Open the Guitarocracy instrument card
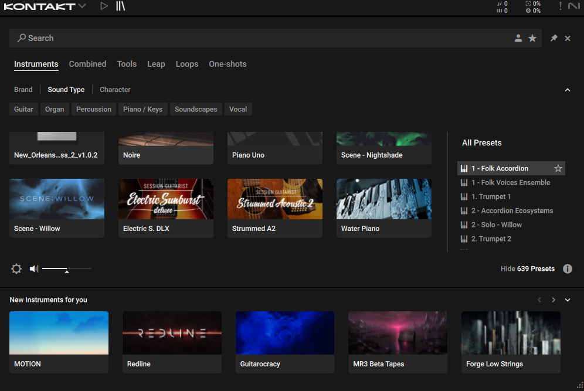This screenshot has height=391, width=584. pyautogui.click(x=285, y=342)
